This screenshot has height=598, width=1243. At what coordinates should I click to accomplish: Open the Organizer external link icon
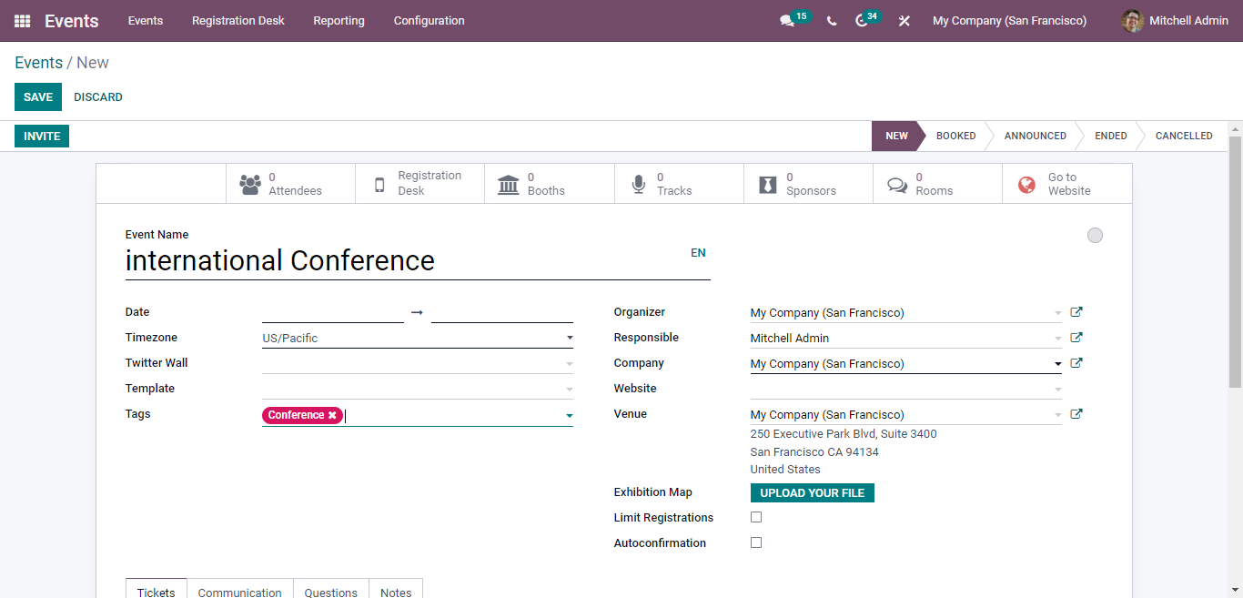click(1076, 312)
